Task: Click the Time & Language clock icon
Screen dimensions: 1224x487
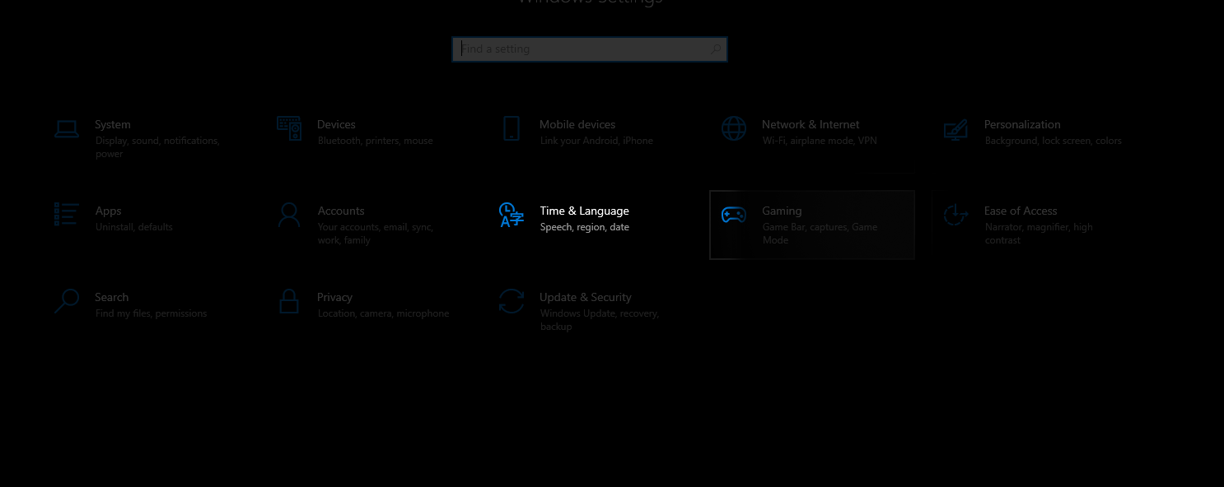Action: 512,215
